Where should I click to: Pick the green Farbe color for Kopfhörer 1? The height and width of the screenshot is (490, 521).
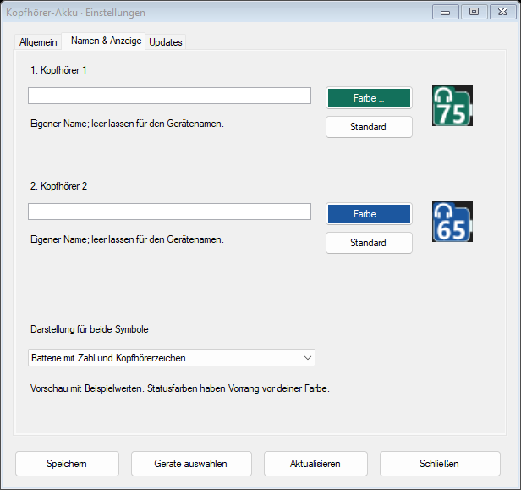coord(369,97)
